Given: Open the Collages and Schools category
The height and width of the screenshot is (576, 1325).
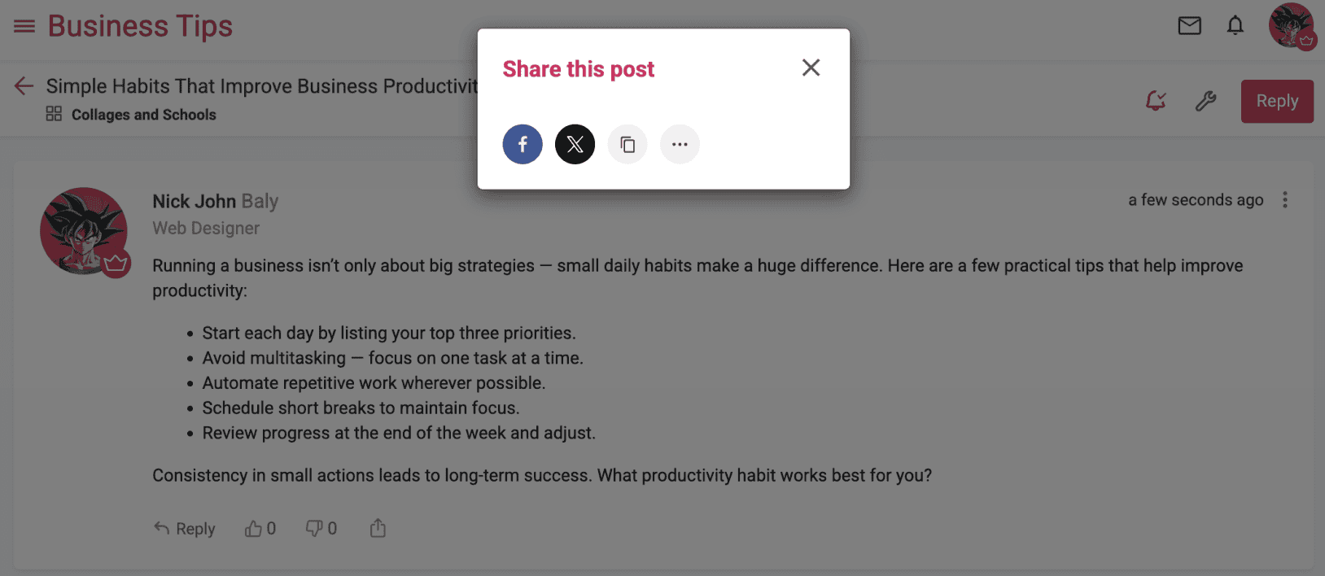Looking at the screenshot, I should 143,115.
